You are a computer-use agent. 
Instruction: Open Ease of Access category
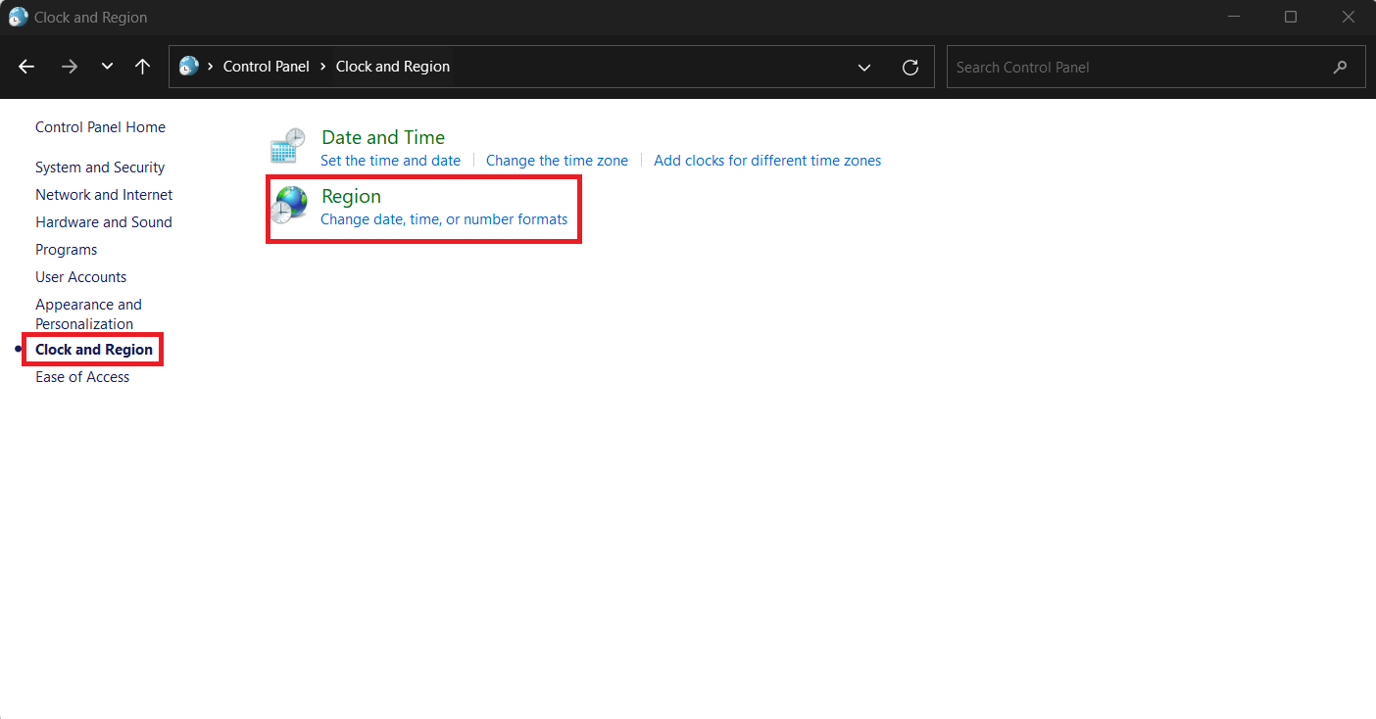click(x=82, y=377)
